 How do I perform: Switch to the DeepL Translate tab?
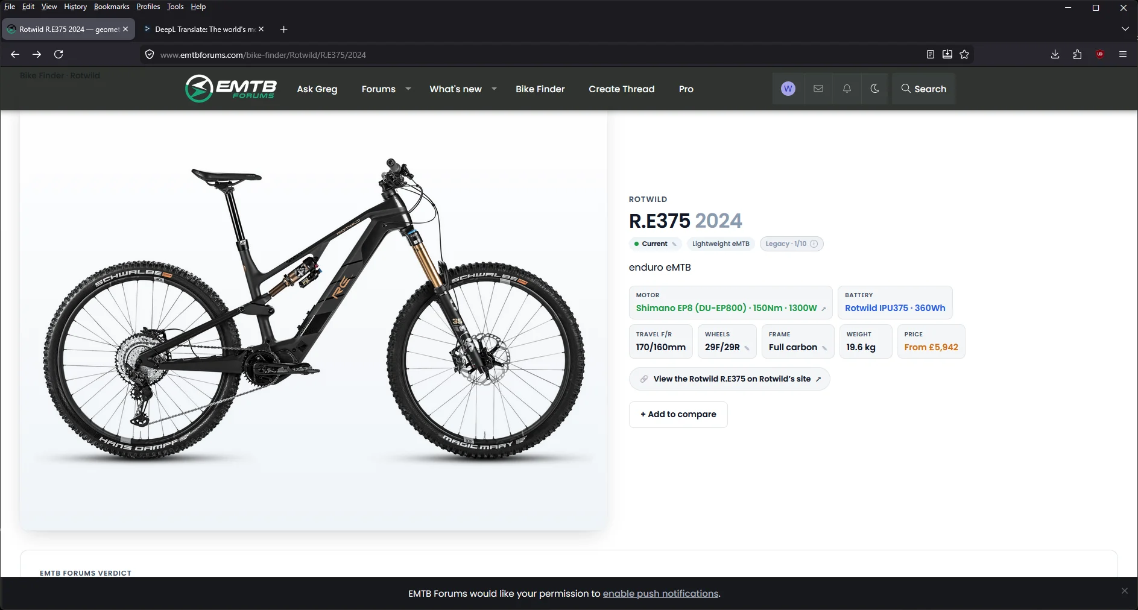pos(204,29)
